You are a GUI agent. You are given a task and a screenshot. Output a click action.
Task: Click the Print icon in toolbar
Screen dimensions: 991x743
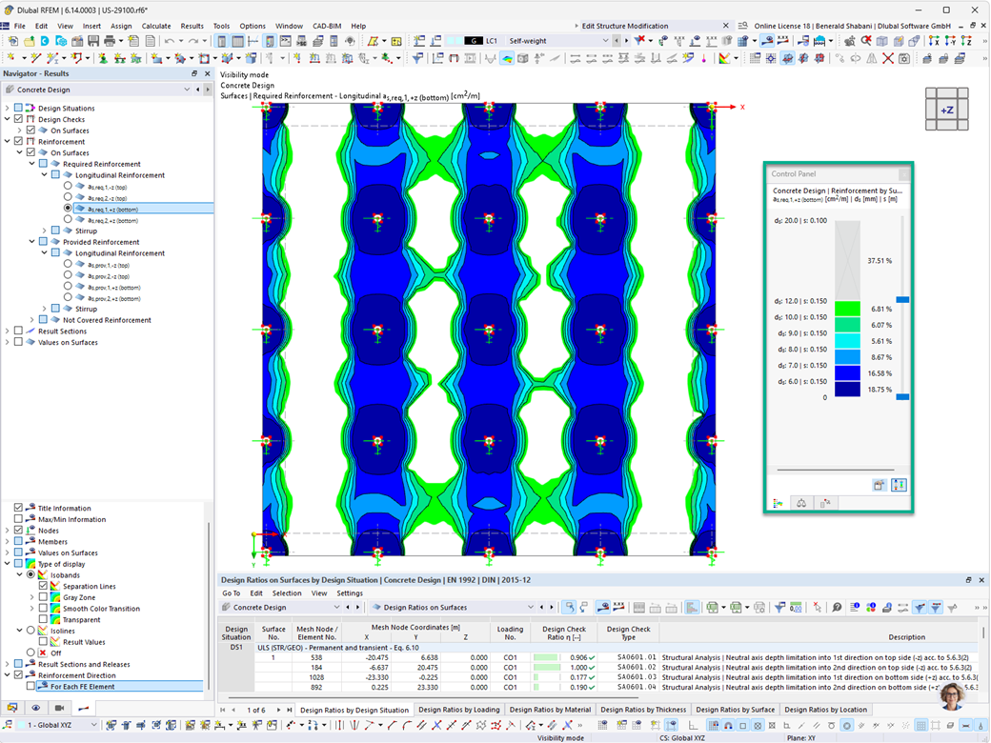110,41
